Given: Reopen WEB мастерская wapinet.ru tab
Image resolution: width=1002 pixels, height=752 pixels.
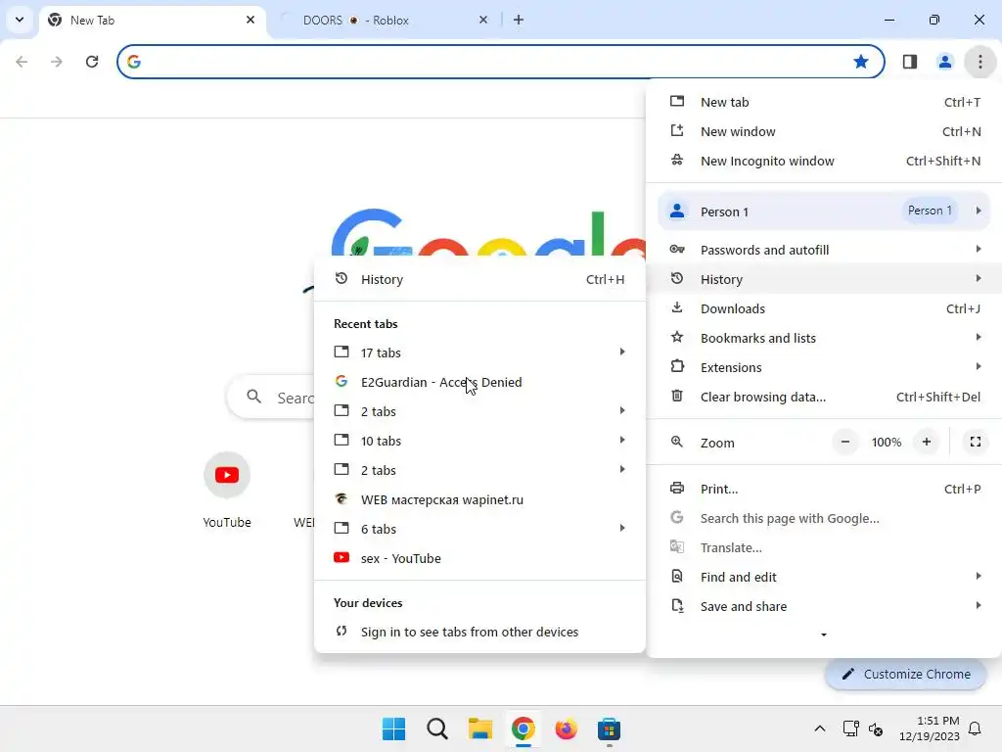Looking at the screenshot, I should 479,500.
